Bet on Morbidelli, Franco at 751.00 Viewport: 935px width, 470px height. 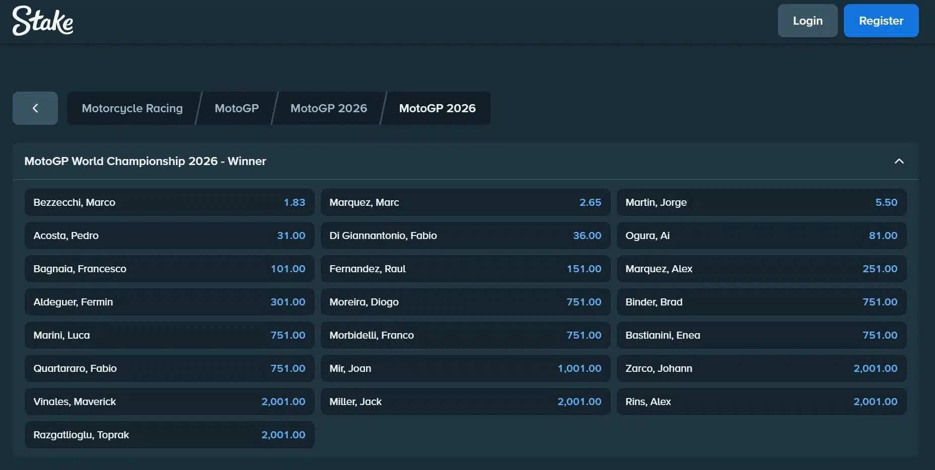click(466, 335)
